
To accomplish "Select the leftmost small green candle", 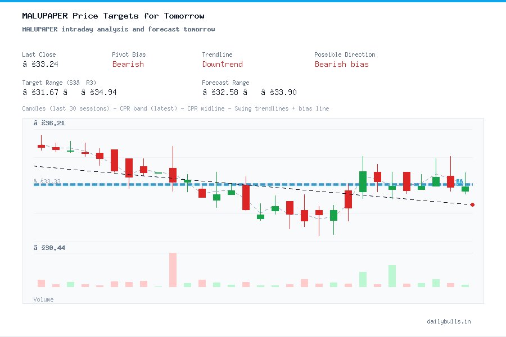I will pos(69,150).
